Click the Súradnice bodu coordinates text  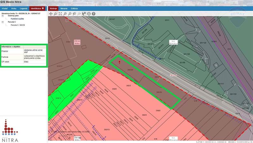tap(21, 13)
